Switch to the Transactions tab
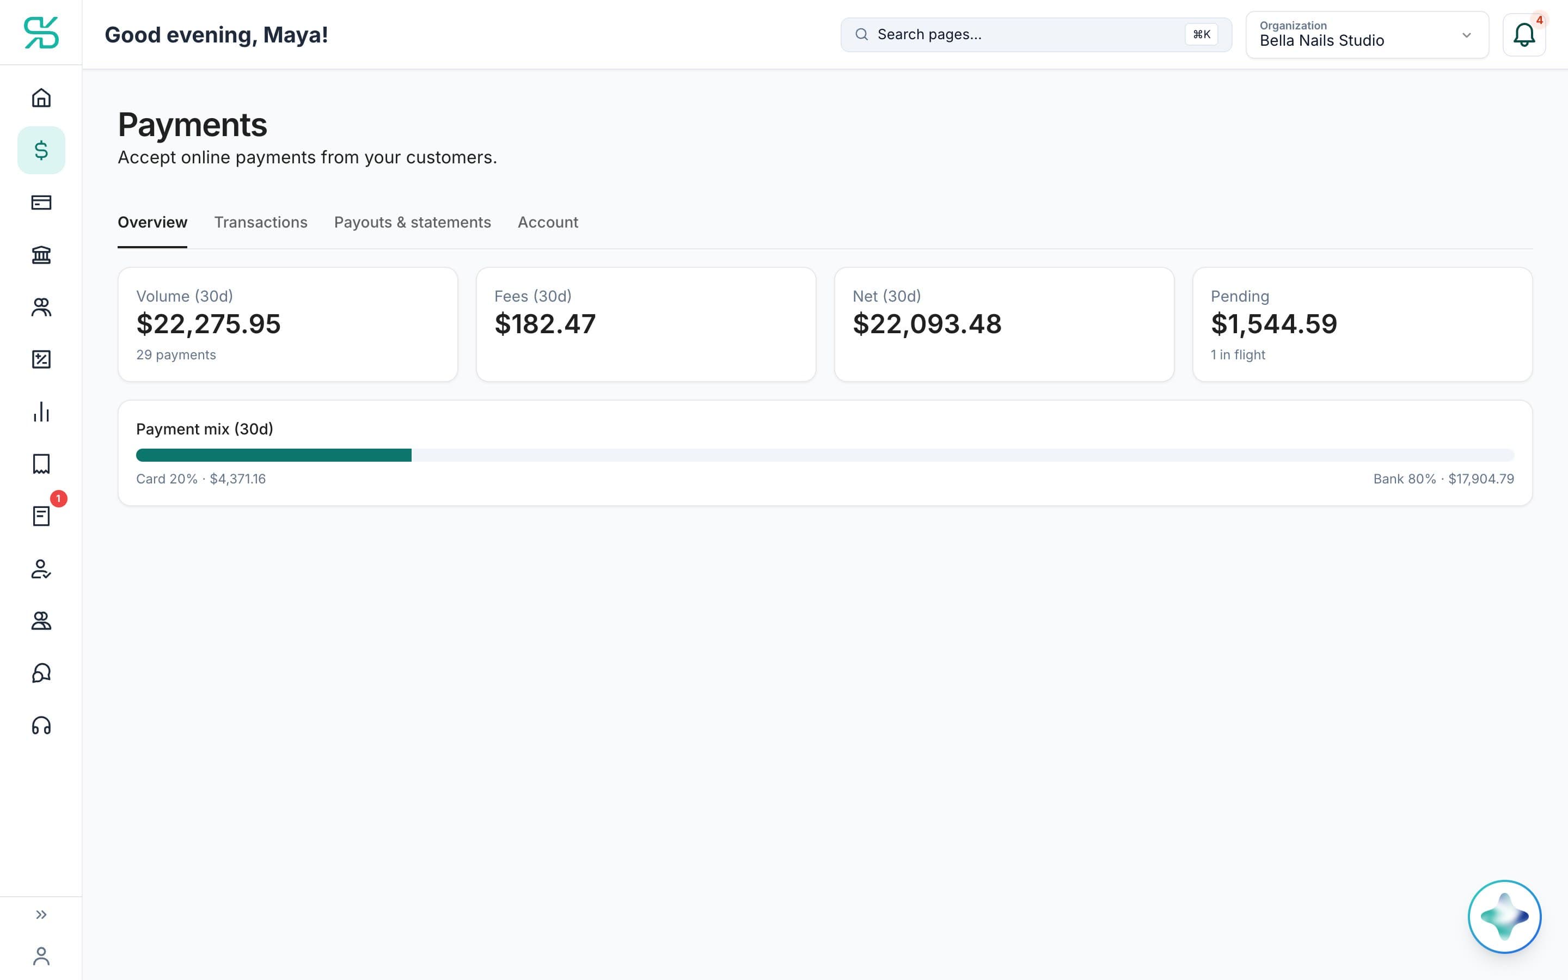Image resolution: width=1568 pixels, height=980 pixels. (x=260, y=222)
